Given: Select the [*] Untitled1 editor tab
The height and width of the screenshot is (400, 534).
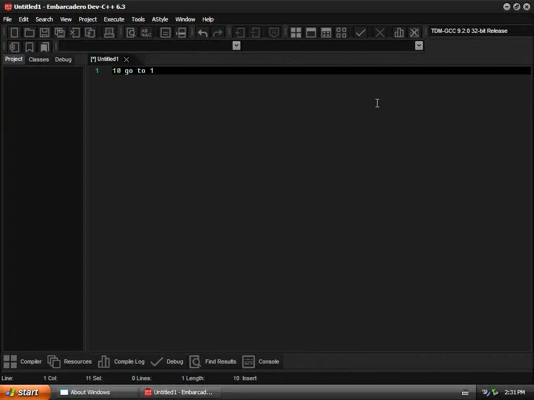Looking at the screenshot, I should coord(104,59).
